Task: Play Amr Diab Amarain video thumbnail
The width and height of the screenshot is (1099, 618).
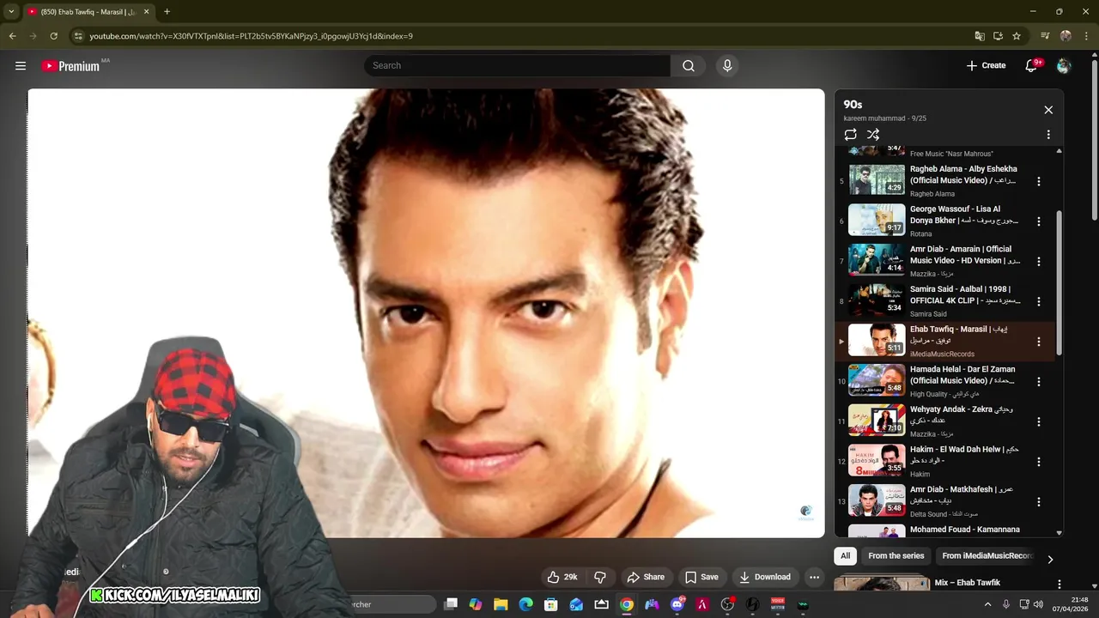Action: [x=877, y=260]
